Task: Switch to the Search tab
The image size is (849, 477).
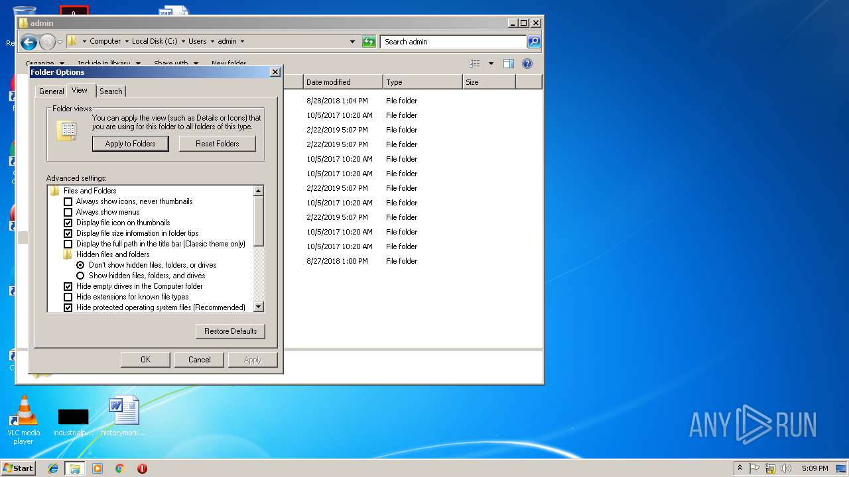Action: tap(111, 91)
